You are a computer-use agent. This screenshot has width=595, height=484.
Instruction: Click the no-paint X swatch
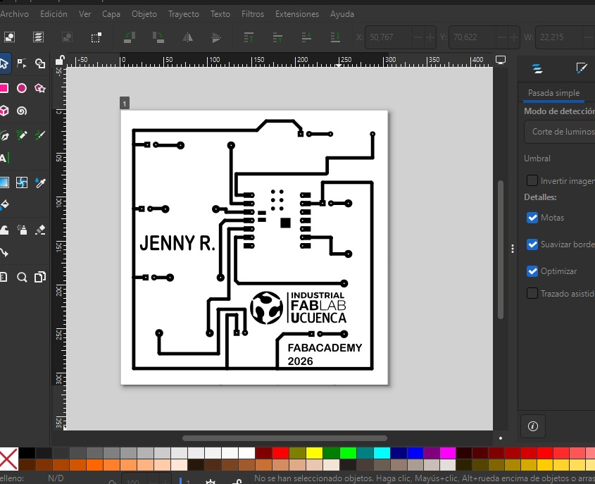click(8, 459)
